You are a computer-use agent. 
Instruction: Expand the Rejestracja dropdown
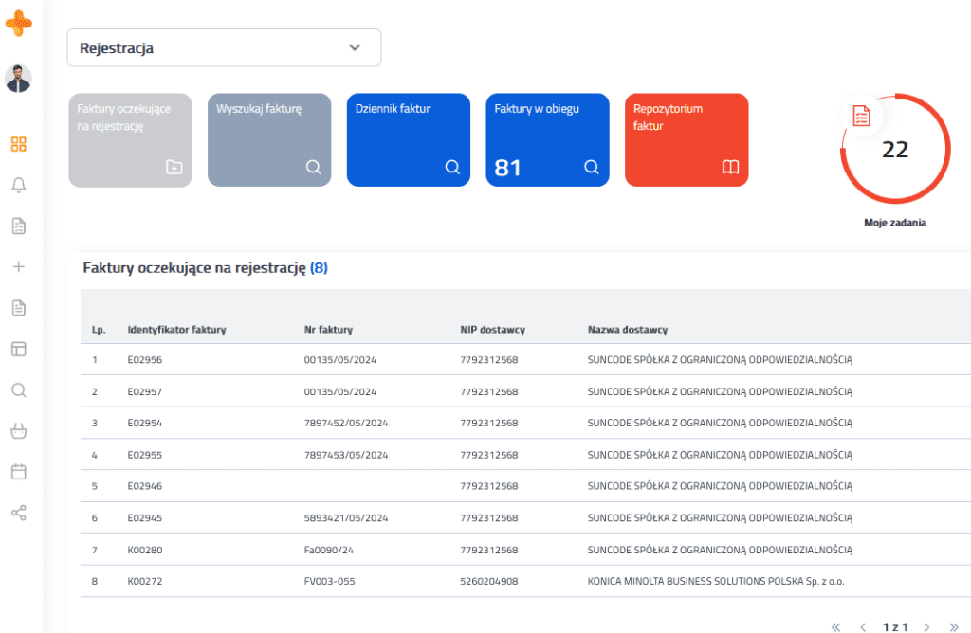[x=224, y=47]
